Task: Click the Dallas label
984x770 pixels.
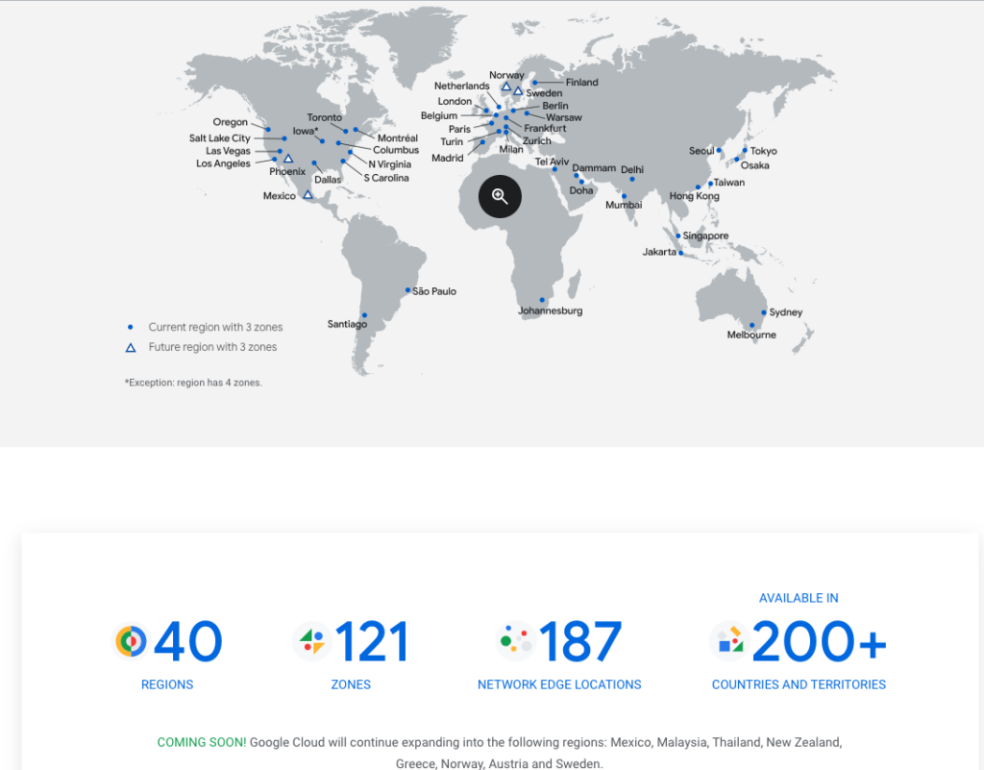Action: [328, 180]
